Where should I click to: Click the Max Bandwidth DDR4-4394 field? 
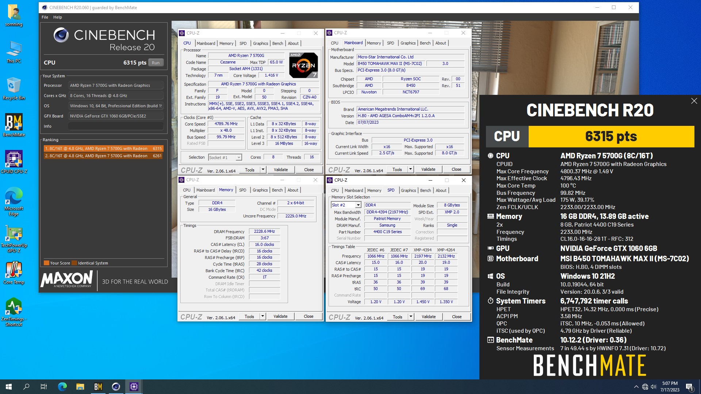pos(387,212)
